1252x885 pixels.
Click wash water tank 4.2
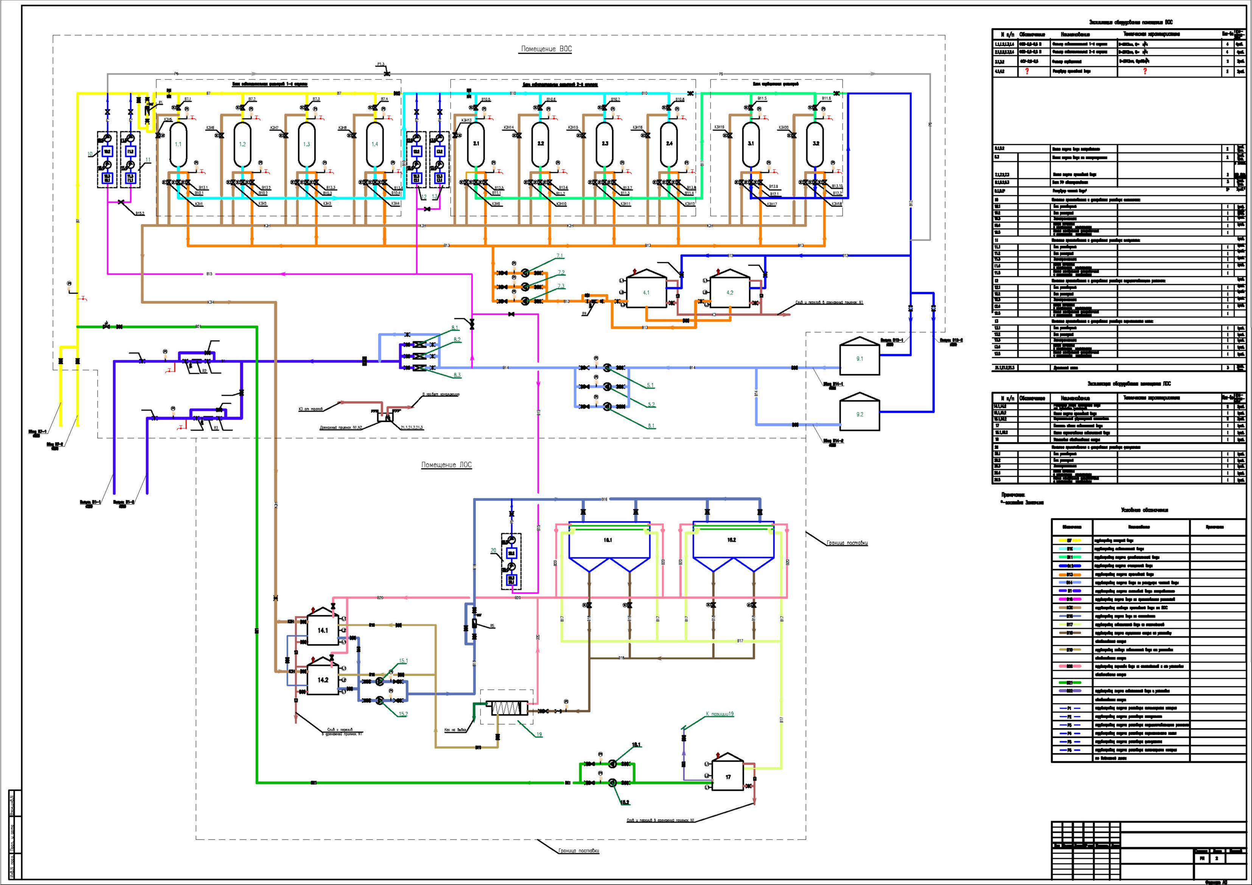point(729,288)
